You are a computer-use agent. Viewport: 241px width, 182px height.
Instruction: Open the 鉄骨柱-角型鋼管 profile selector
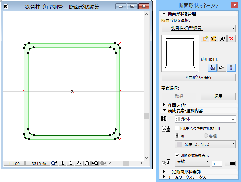coord(199,28)
